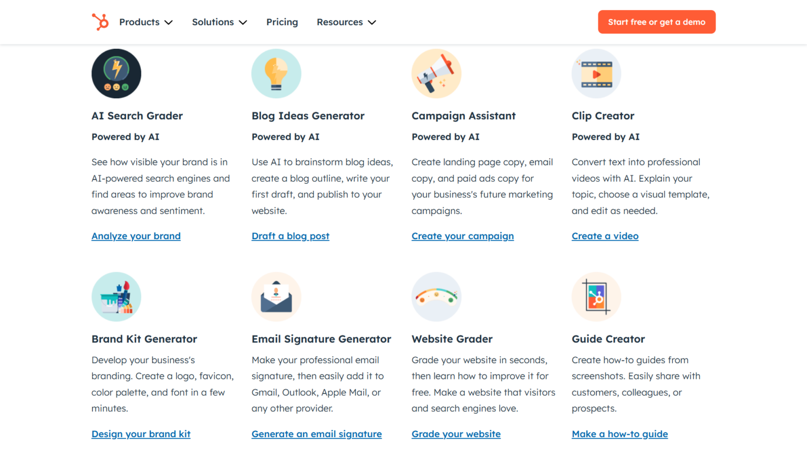Follow the Analyze your brand link
Viewport: 807px width, 454px height.
(x=136, y=236)
